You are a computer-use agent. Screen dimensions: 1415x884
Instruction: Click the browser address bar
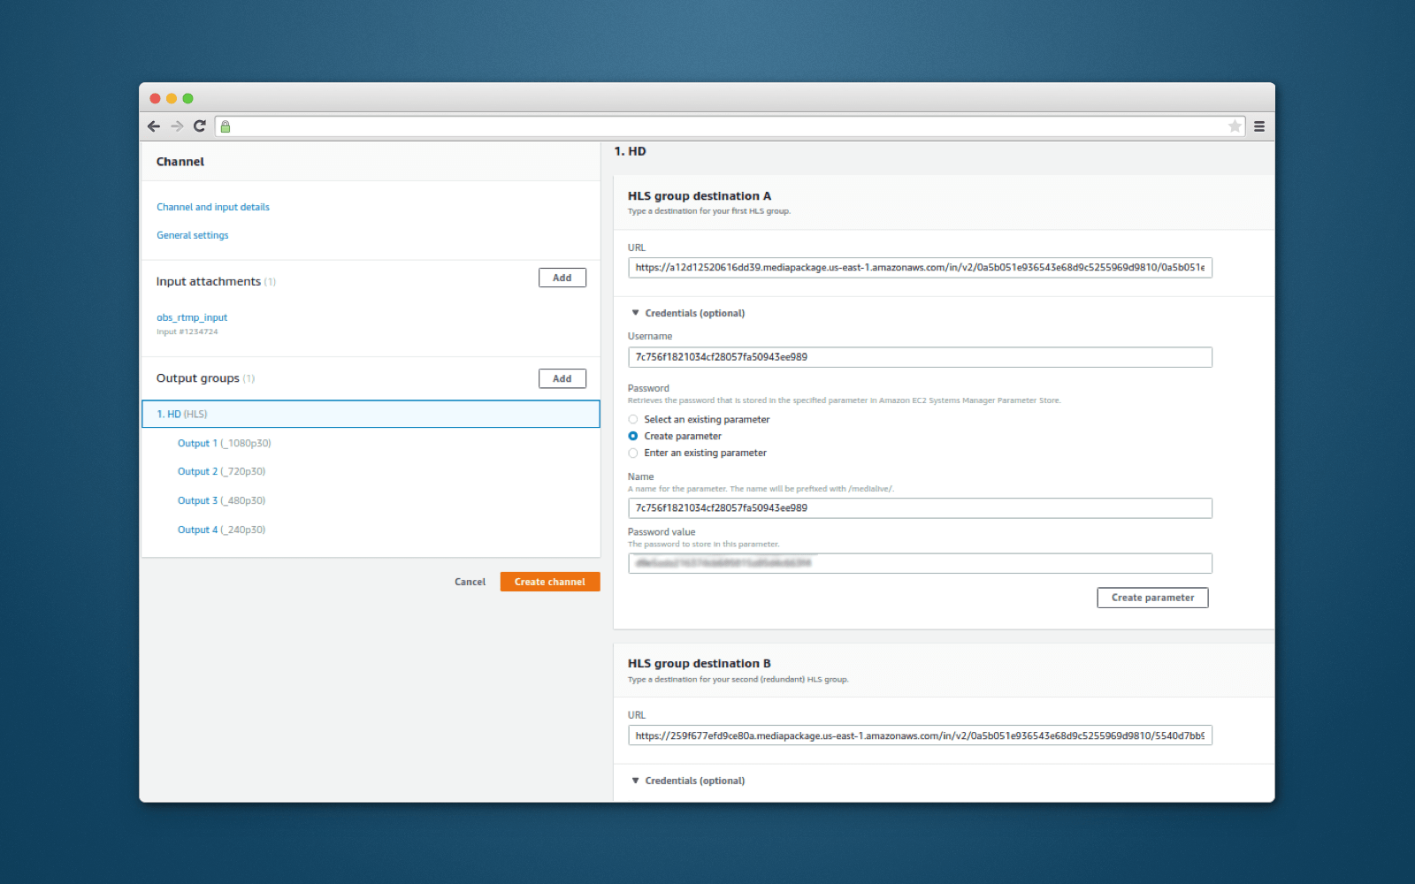pos(730,126)
